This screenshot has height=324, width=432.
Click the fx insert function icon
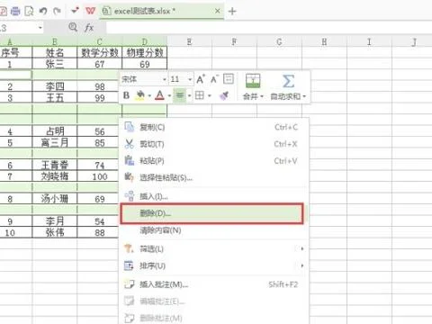[x=89, y=28]
